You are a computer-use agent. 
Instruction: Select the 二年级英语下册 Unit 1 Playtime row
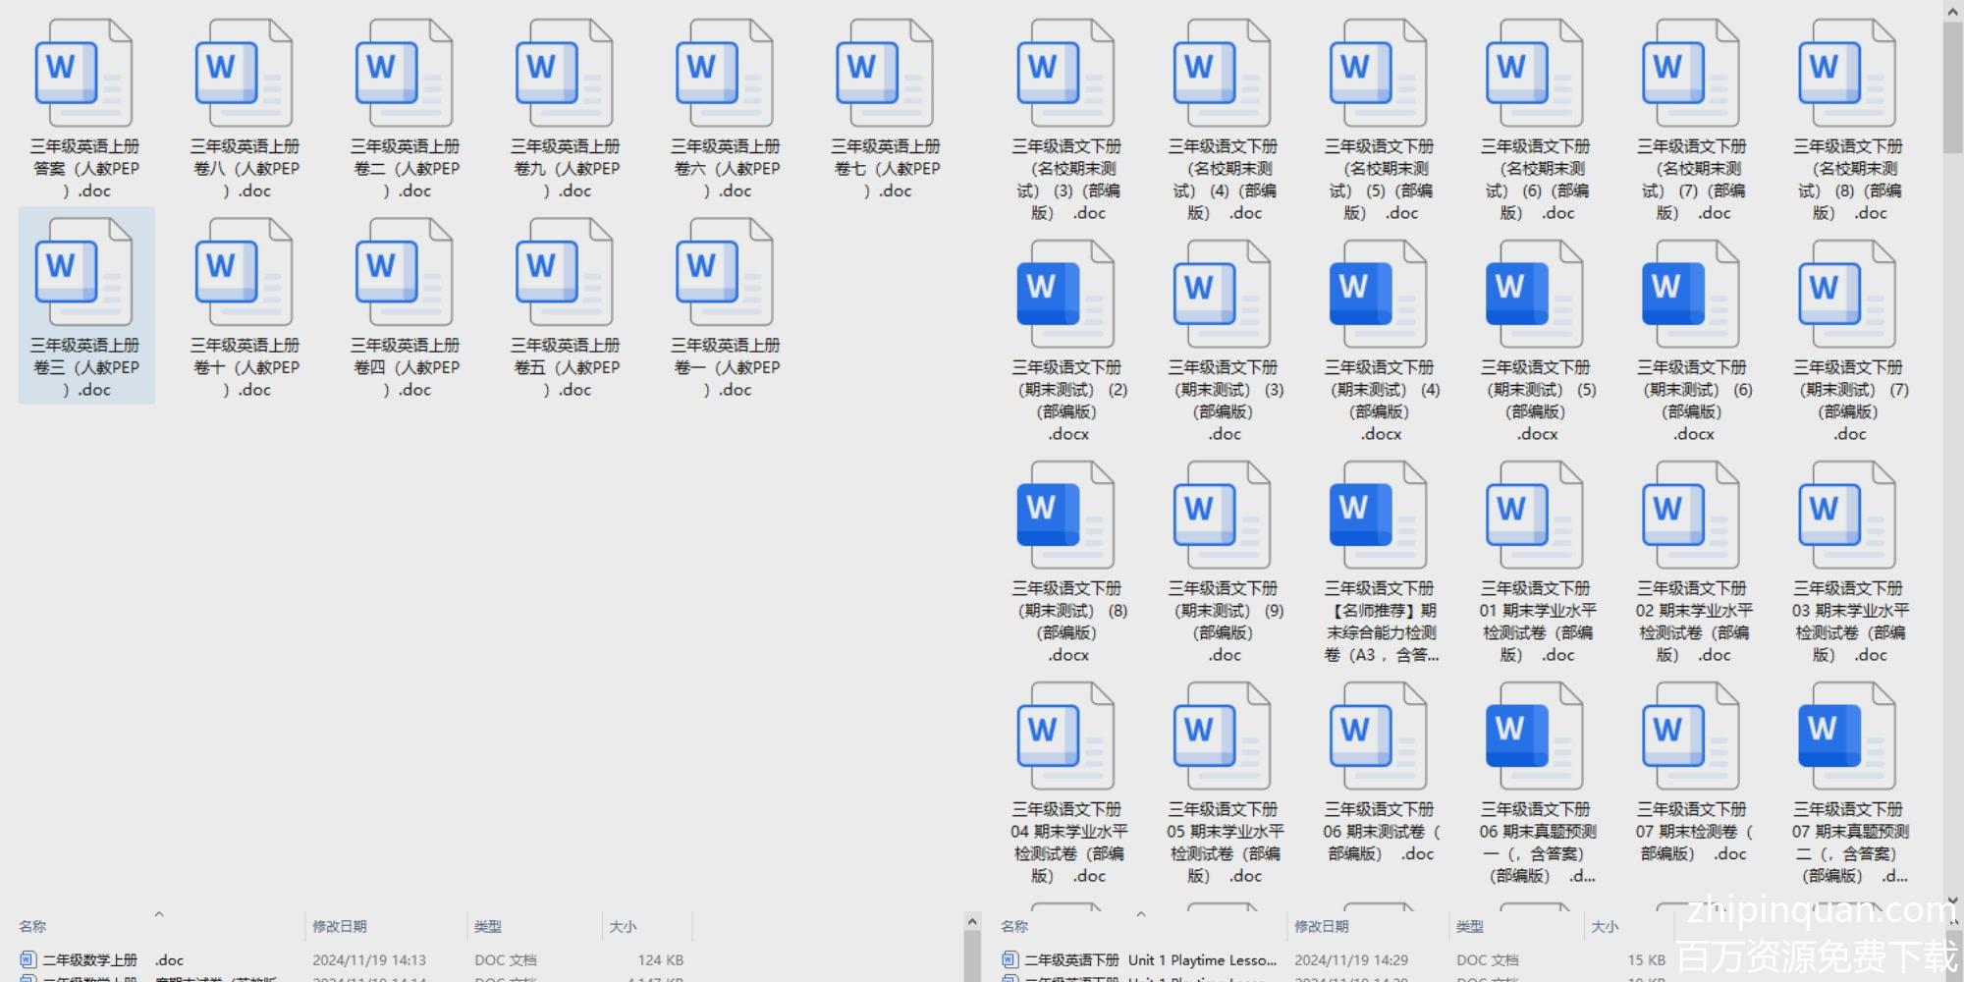click(1334, 960)
